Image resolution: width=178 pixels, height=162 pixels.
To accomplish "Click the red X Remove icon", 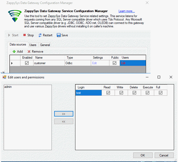I will (x=29, y=52).
